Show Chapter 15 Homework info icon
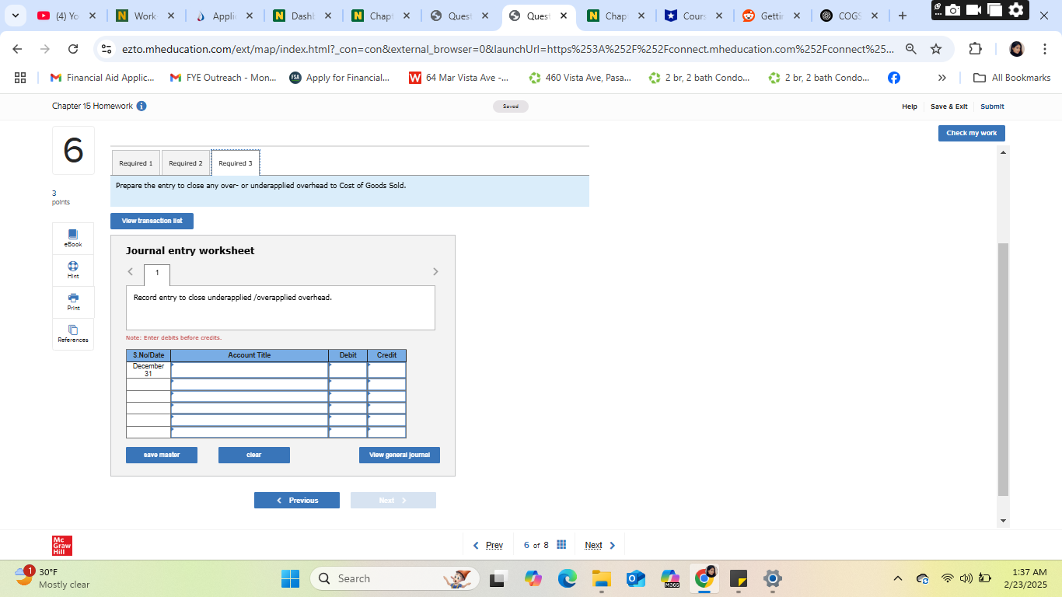The height and width of the screenshot is (597, 1062). pyautogui.click(x=141, y=106)
